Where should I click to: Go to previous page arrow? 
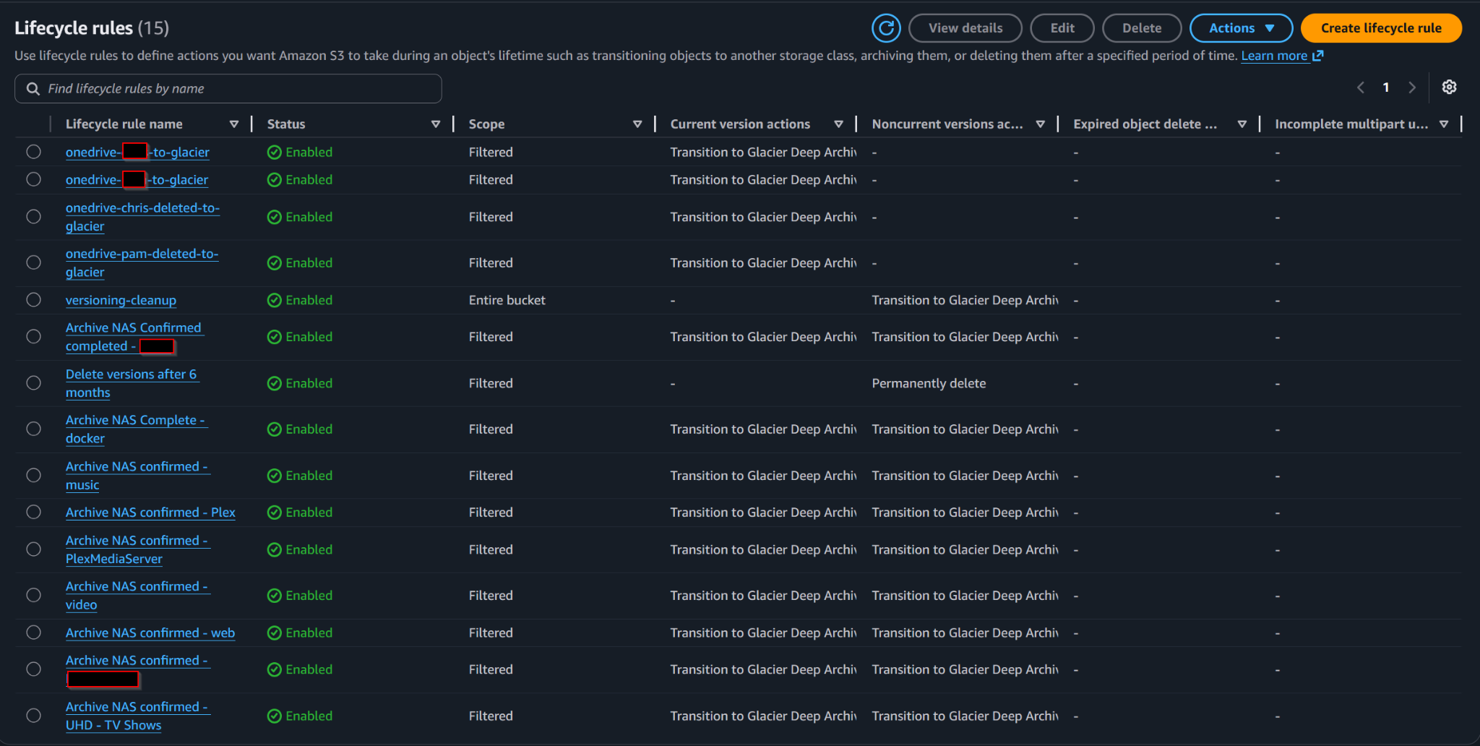click(x=1361, y=87)
